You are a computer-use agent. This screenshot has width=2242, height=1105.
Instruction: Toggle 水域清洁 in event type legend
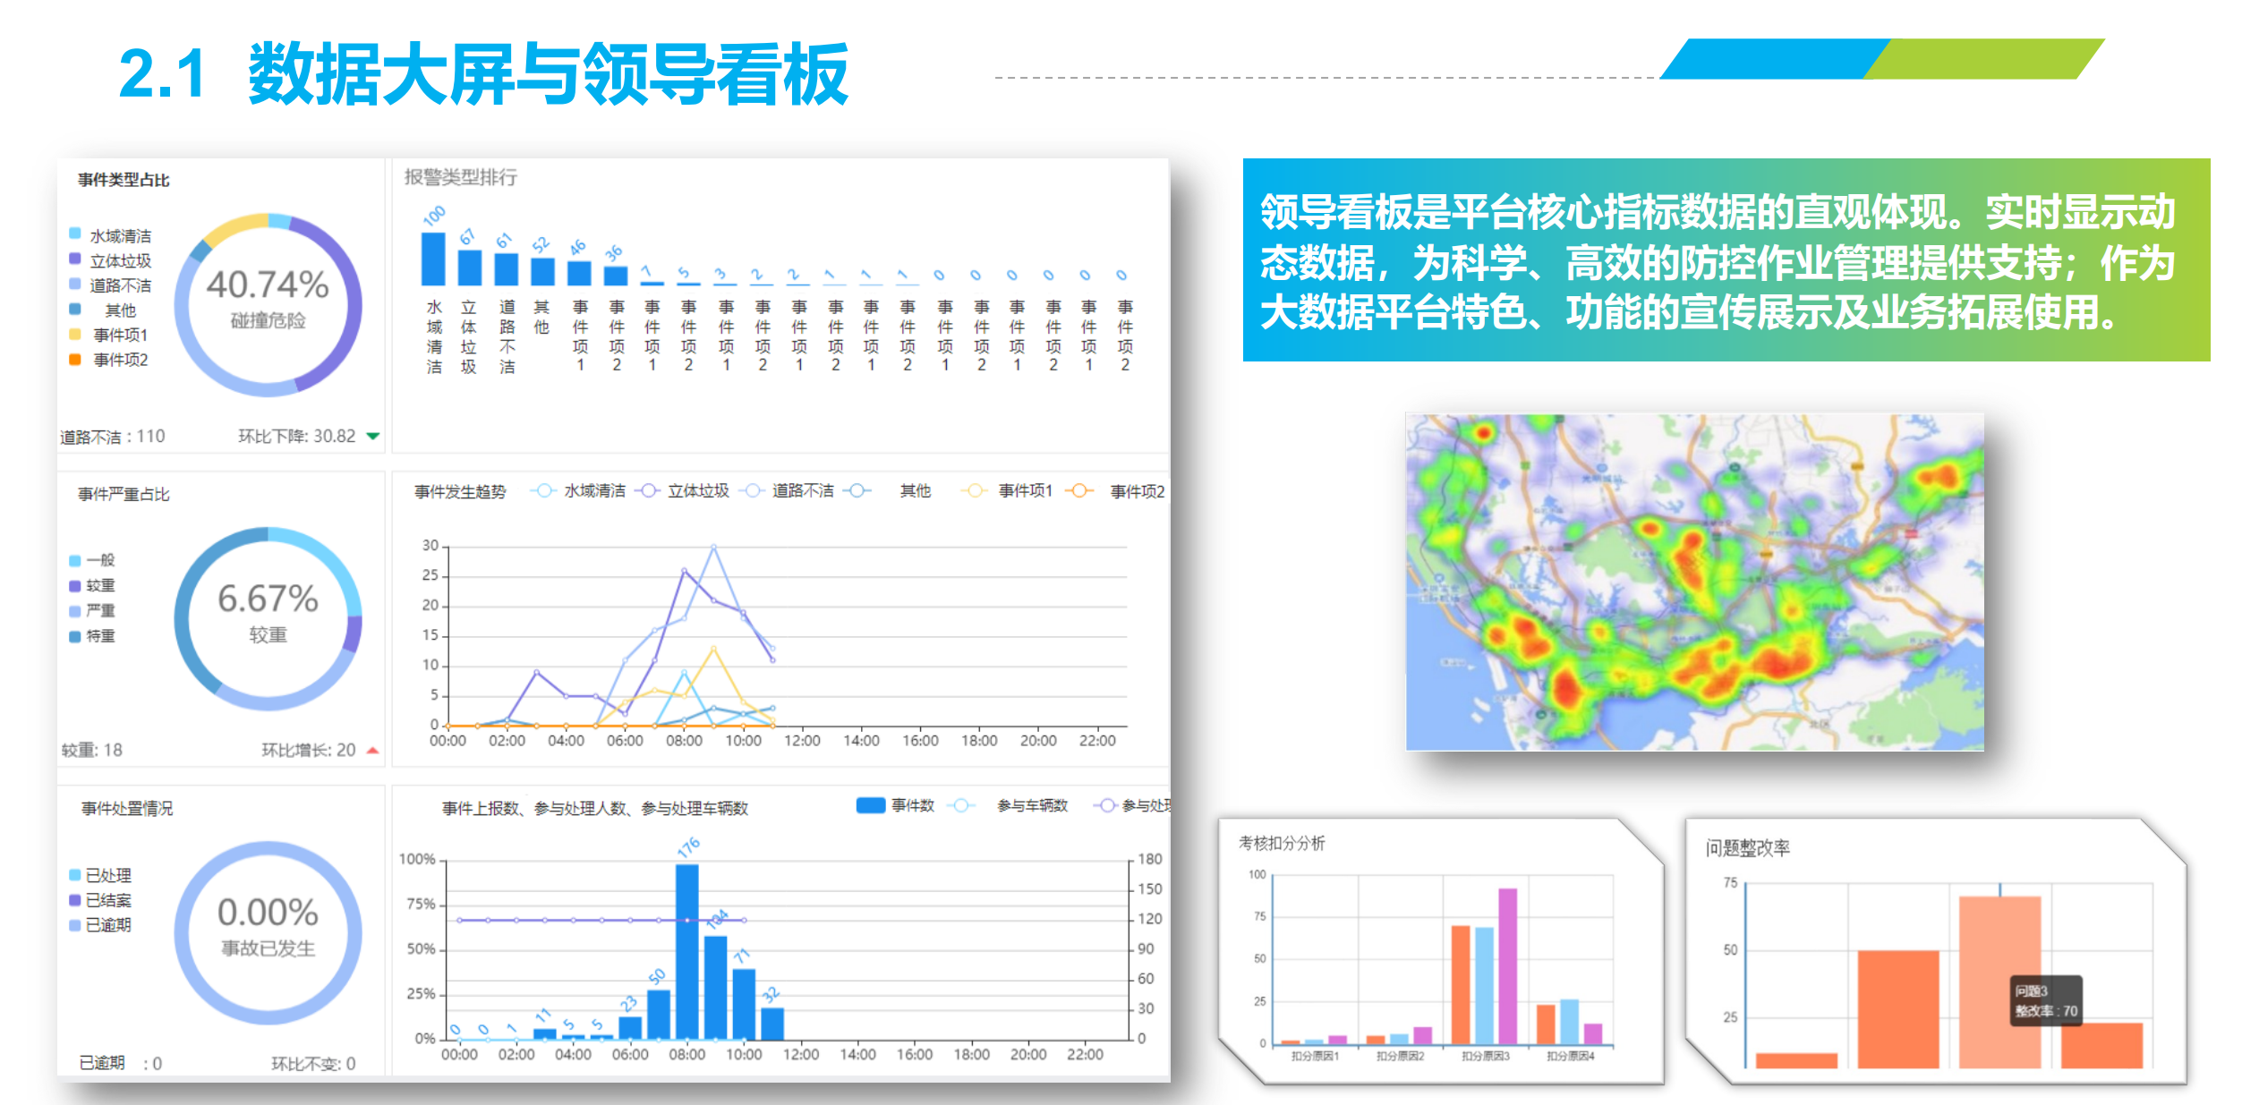(120, 236)
